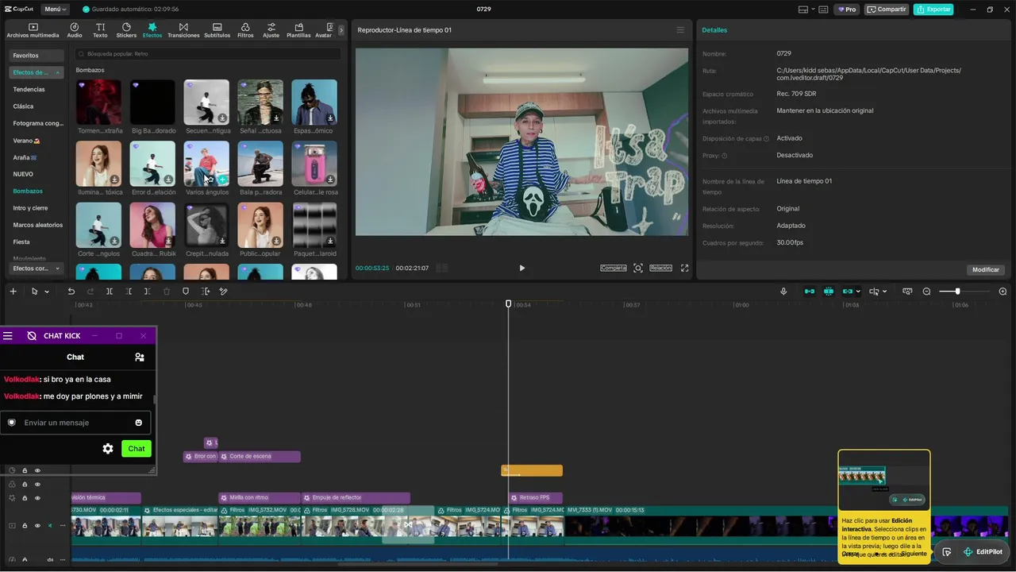This screenshot has width=1016, height=572.
Task: Open Chat Kick settings gear
Action: [108, 449]
